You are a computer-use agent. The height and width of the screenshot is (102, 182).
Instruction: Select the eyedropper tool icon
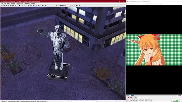click(41, 5)
